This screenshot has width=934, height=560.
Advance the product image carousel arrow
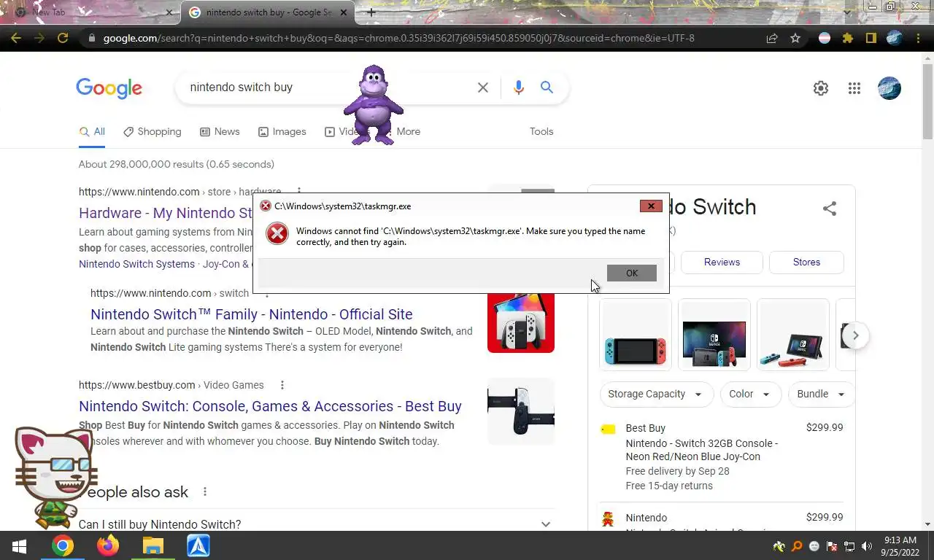(855, 336)
